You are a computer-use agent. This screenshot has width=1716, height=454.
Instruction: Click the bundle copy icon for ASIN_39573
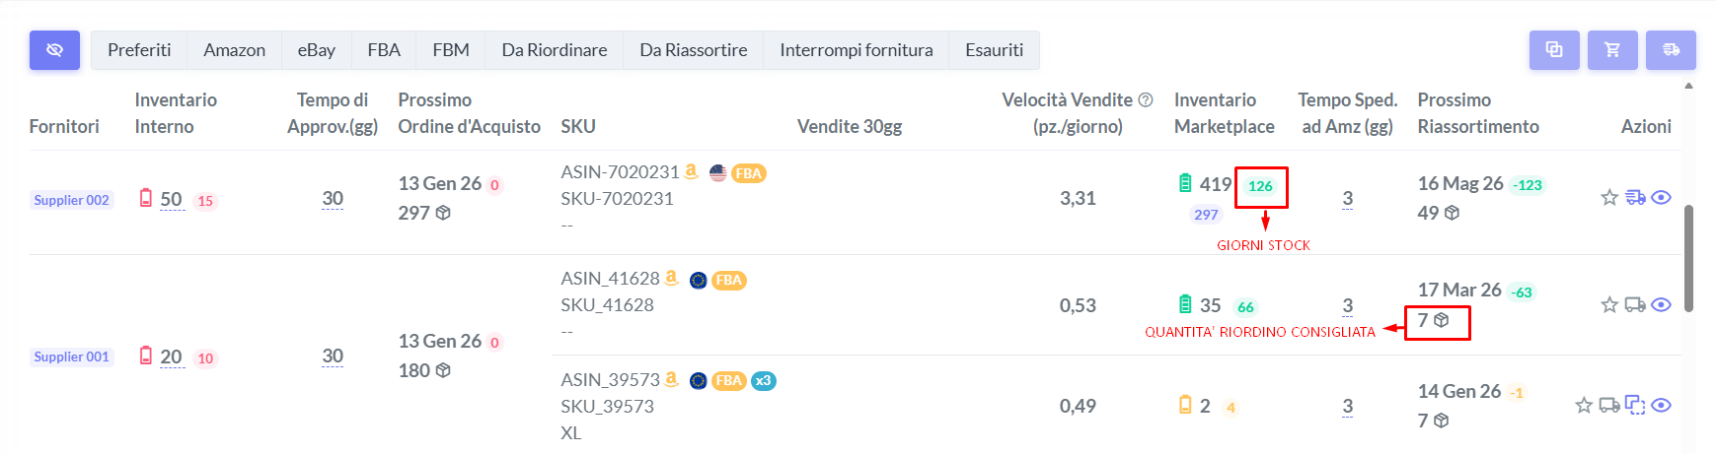click(x=1635, y=406)
